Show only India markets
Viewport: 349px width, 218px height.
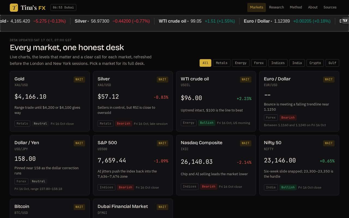click(x=297, y=63)
